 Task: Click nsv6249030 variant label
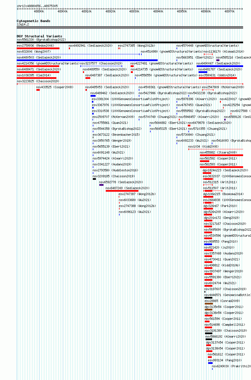pos(231,366)
